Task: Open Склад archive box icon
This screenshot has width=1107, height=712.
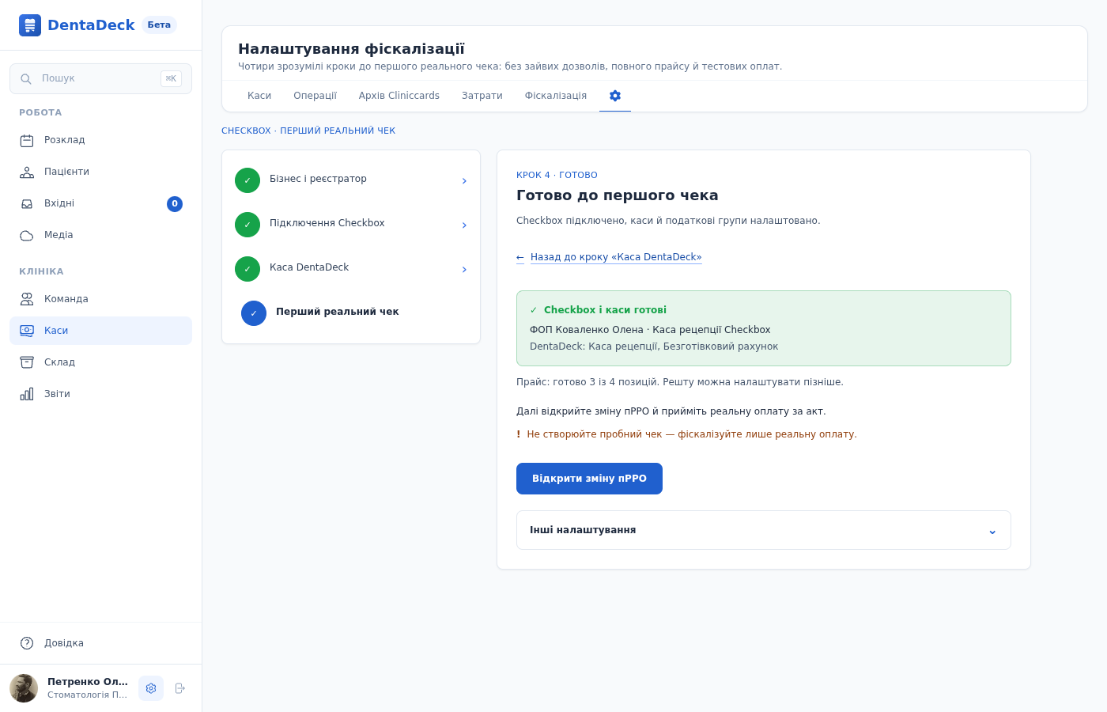Action: [x=27, y=362]
